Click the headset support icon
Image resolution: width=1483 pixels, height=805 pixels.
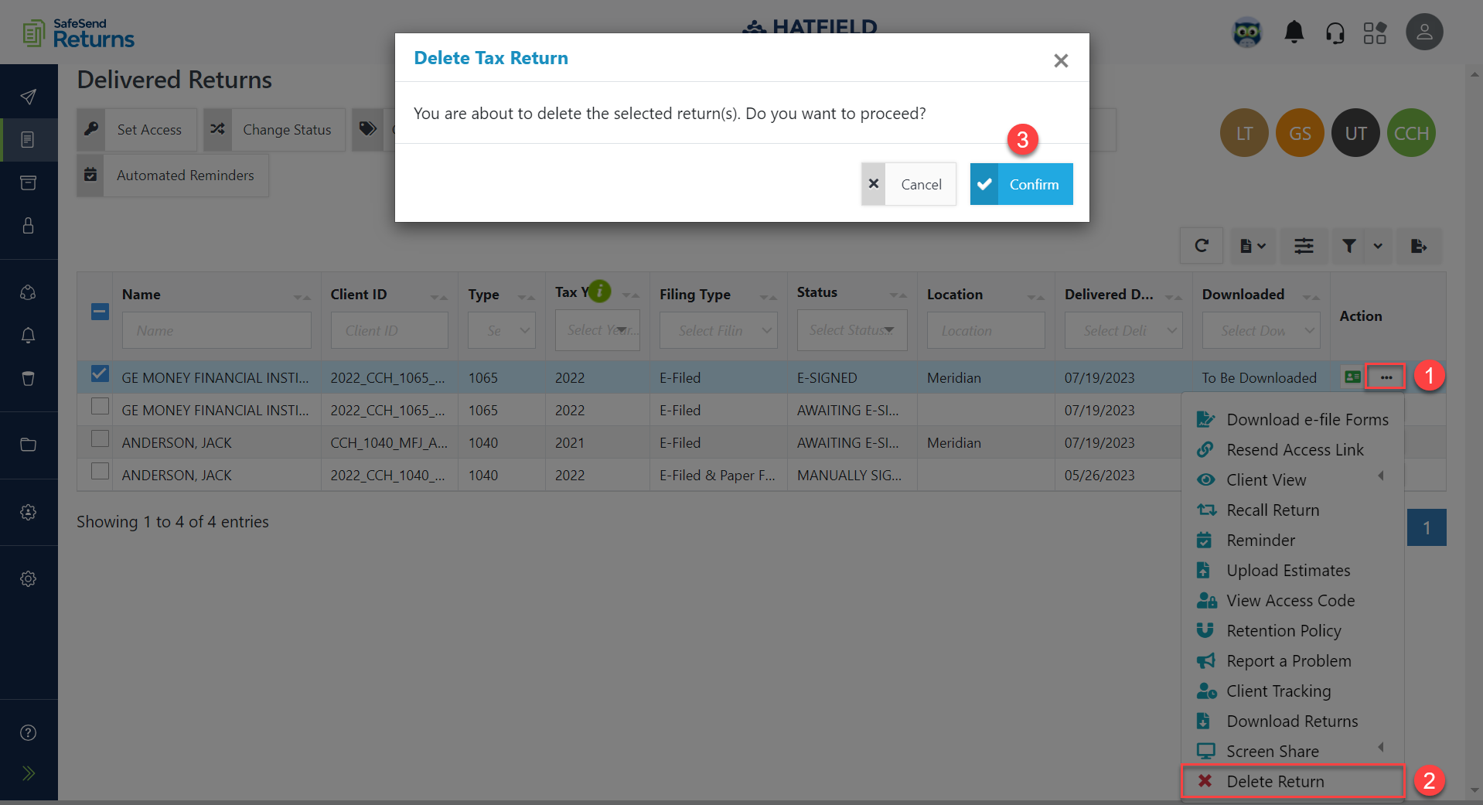[x=1335, y=32]
